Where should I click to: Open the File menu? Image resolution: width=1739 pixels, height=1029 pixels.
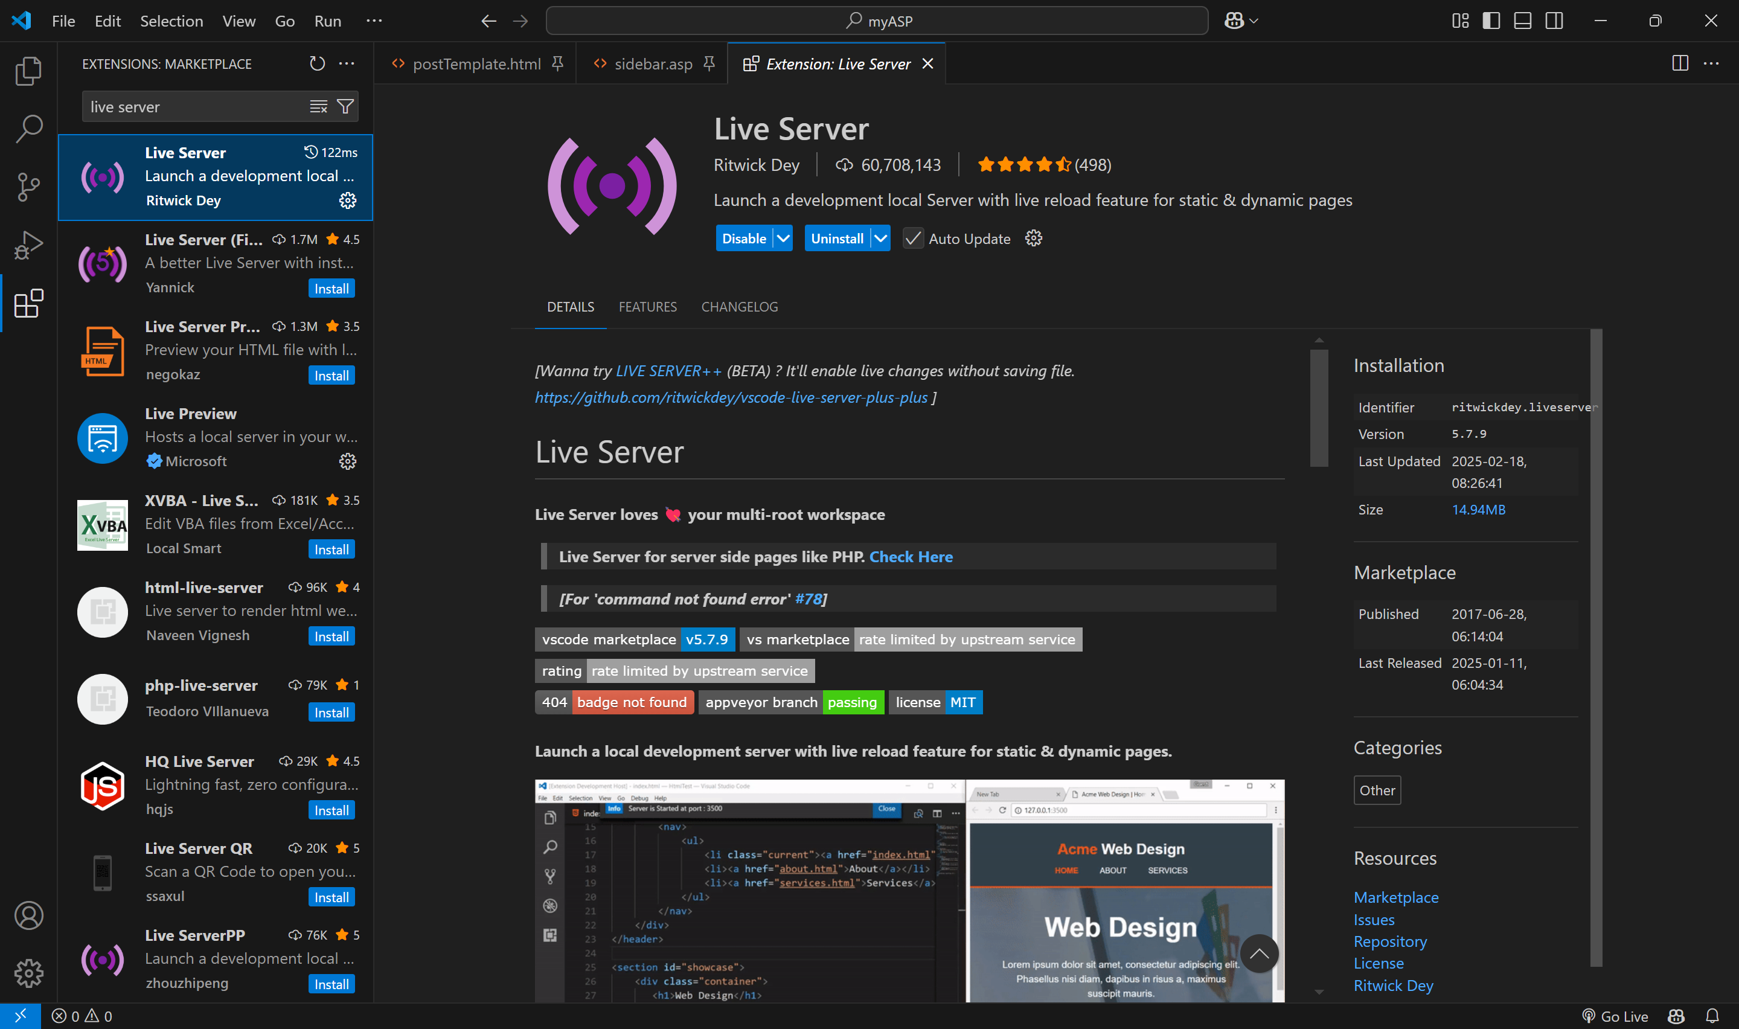tap(64, 21)
